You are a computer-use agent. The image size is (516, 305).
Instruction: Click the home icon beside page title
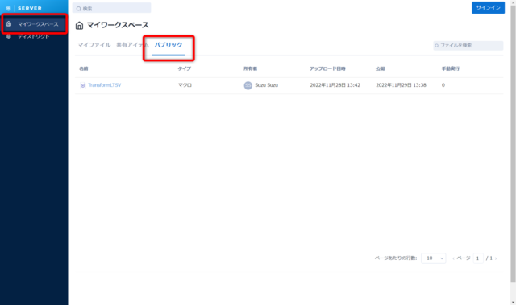click(x=79, y=25)
